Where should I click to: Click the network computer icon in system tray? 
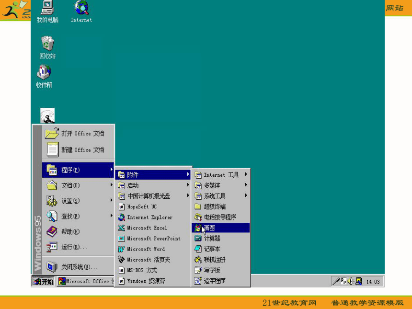359,281
